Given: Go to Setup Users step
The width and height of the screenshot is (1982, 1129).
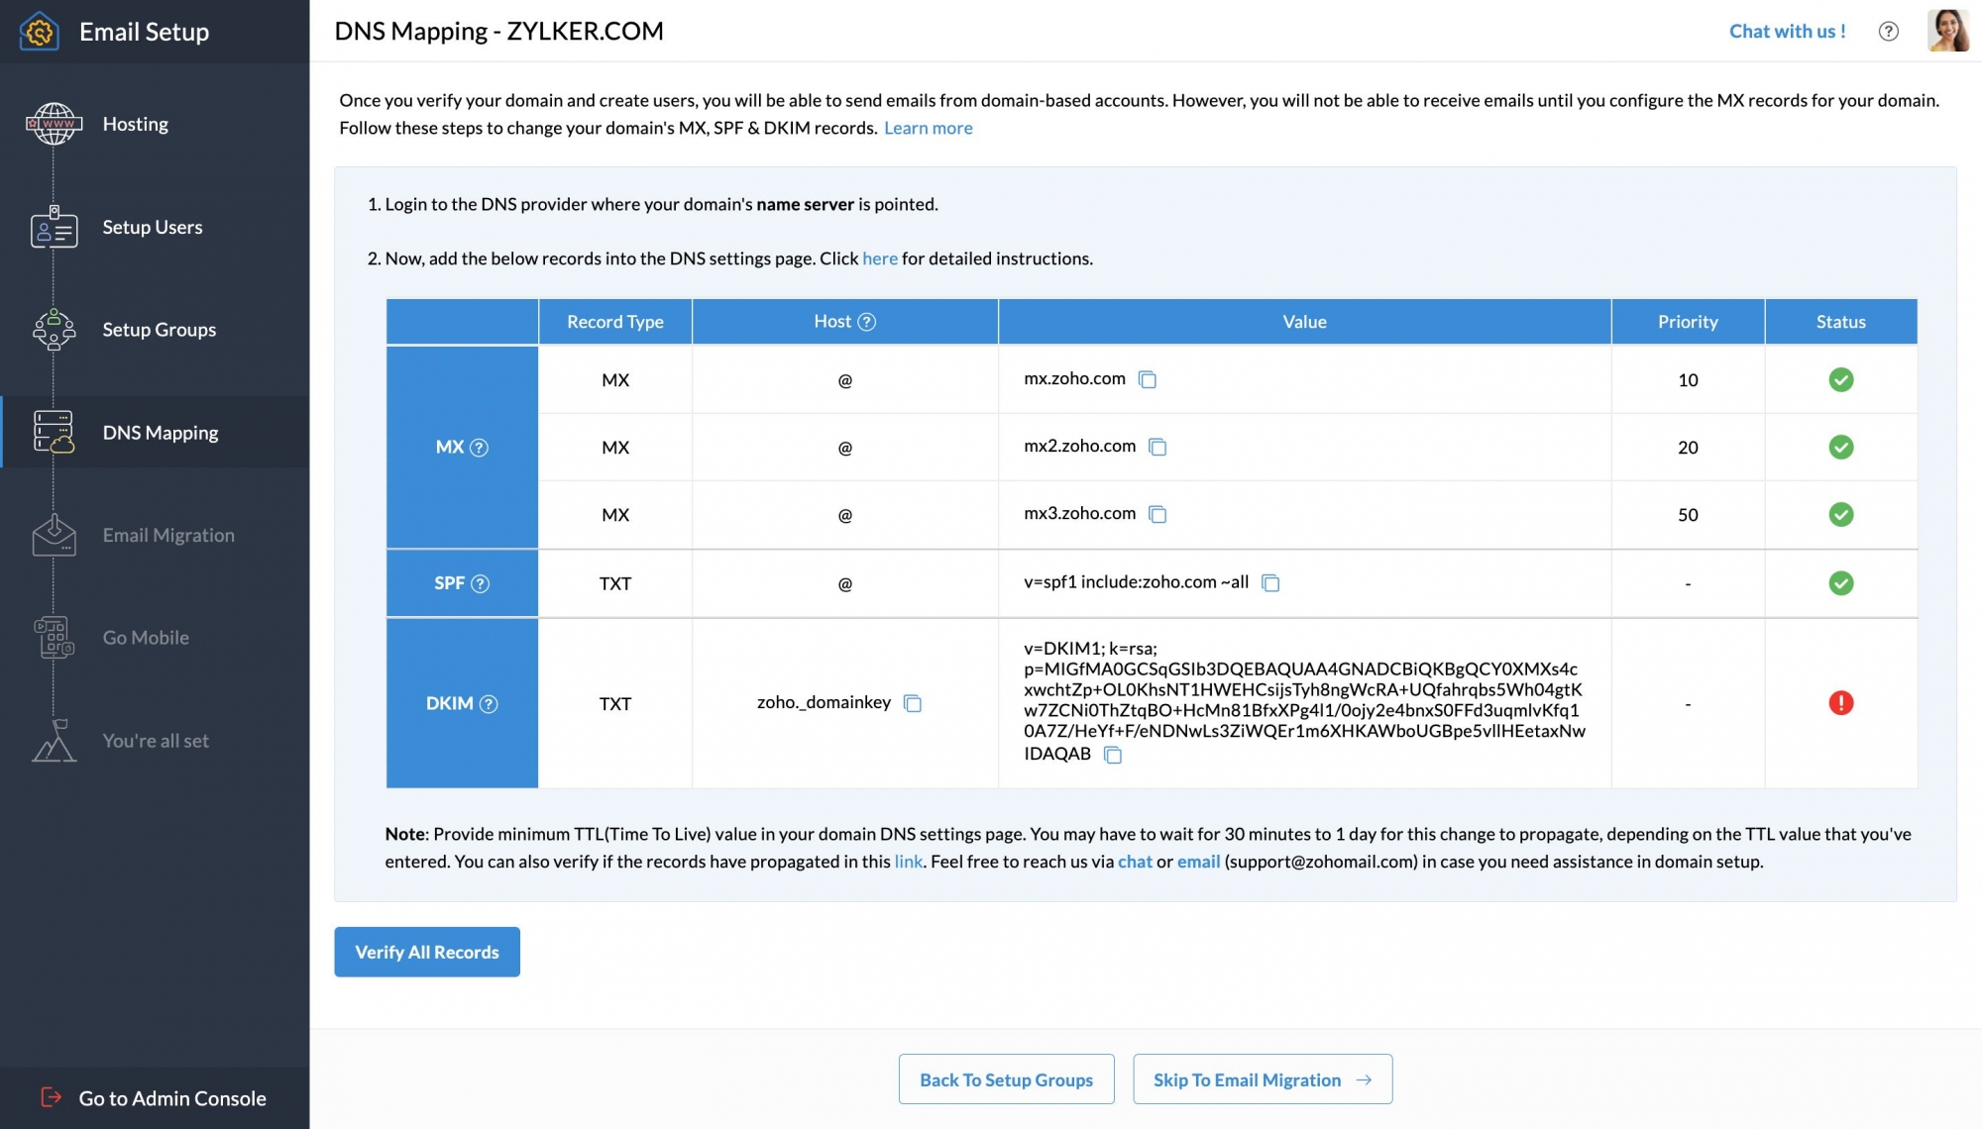Looking at the screenshot, I should [x=152, y=227].
